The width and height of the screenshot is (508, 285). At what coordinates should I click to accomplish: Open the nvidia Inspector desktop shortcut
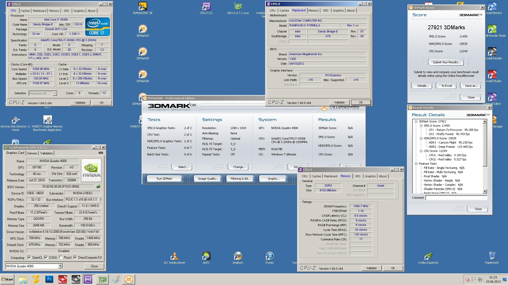pos(428,258)
